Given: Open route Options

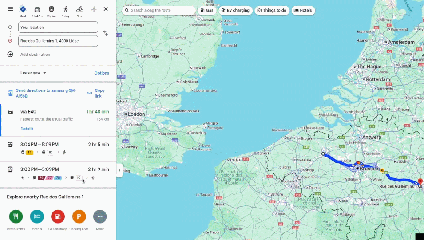Looking at the screenshot, I should tap(102, 73).
